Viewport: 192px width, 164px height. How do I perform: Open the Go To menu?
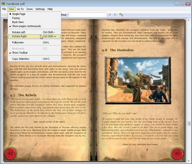click(x=20, y=9)
